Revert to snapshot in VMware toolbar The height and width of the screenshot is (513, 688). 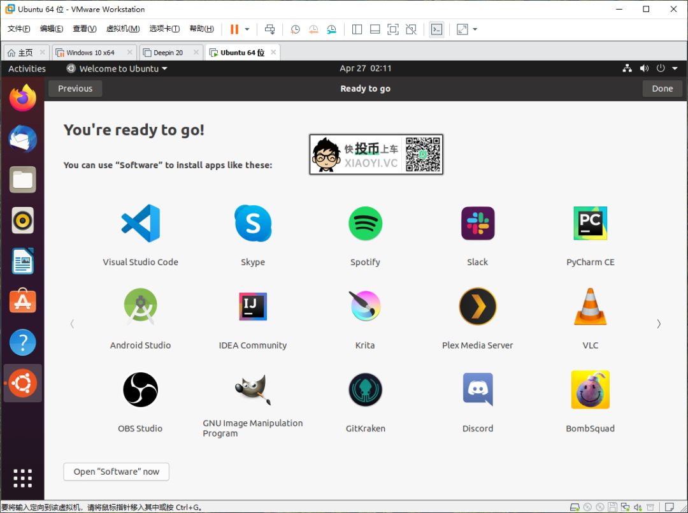click(313, 29)
